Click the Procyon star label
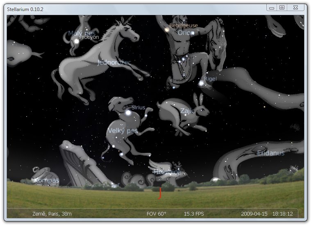This screenshot has height=225, width=311. click(x=89, y=37)
